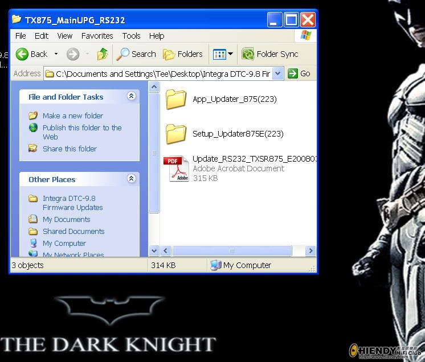
Task: Click the sidebar scroll up arrow
Action: click(154, 87)
